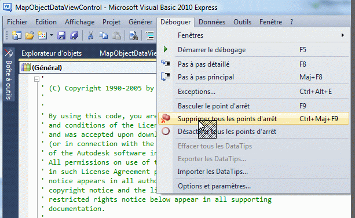This screenshot has width=355, height=218.
Task: Select Désactiver tous les points d'arrêt
Action: (254, 132)
